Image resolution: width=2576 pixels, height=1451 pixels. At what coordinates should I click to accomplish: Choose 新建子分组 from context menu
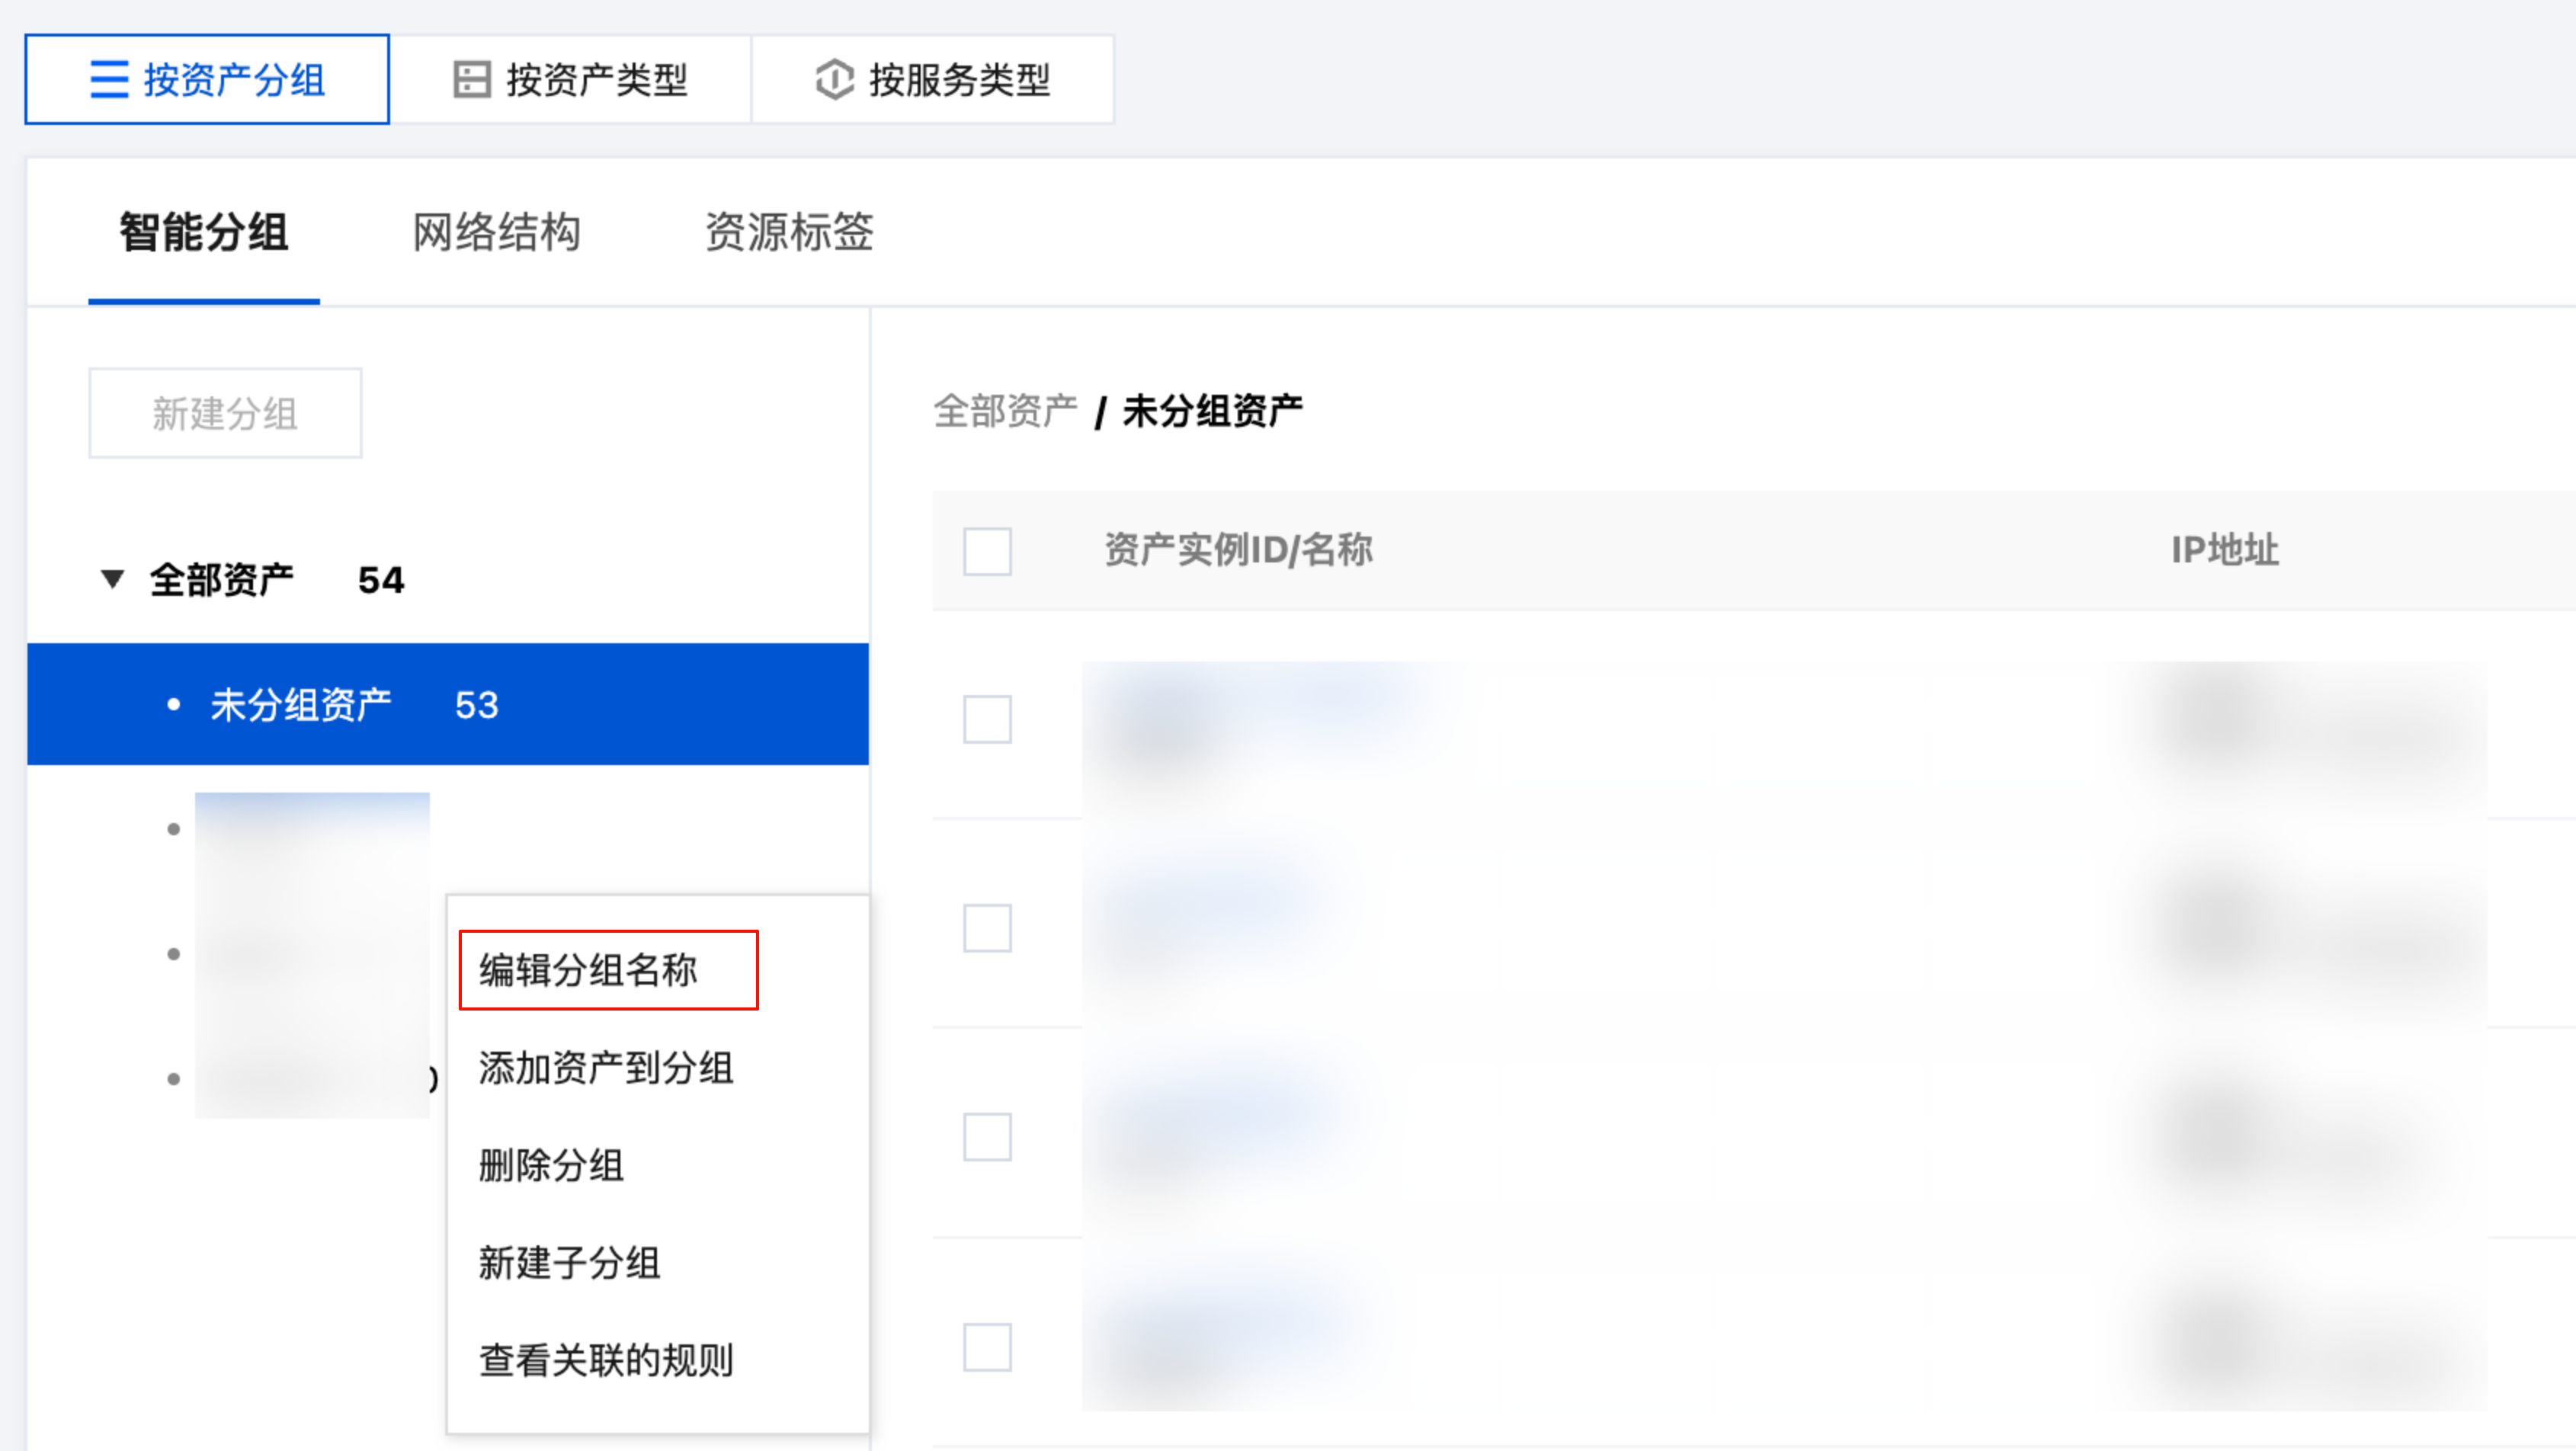[x=569, y=1263]
